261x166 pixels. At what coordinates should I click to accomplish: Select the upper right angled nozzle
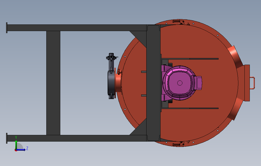236,56
